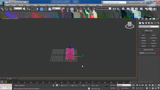This screenshot has width=160, height=90.
Task: Toggle the Window/Crossing selection mode
Action: [36, 9]
